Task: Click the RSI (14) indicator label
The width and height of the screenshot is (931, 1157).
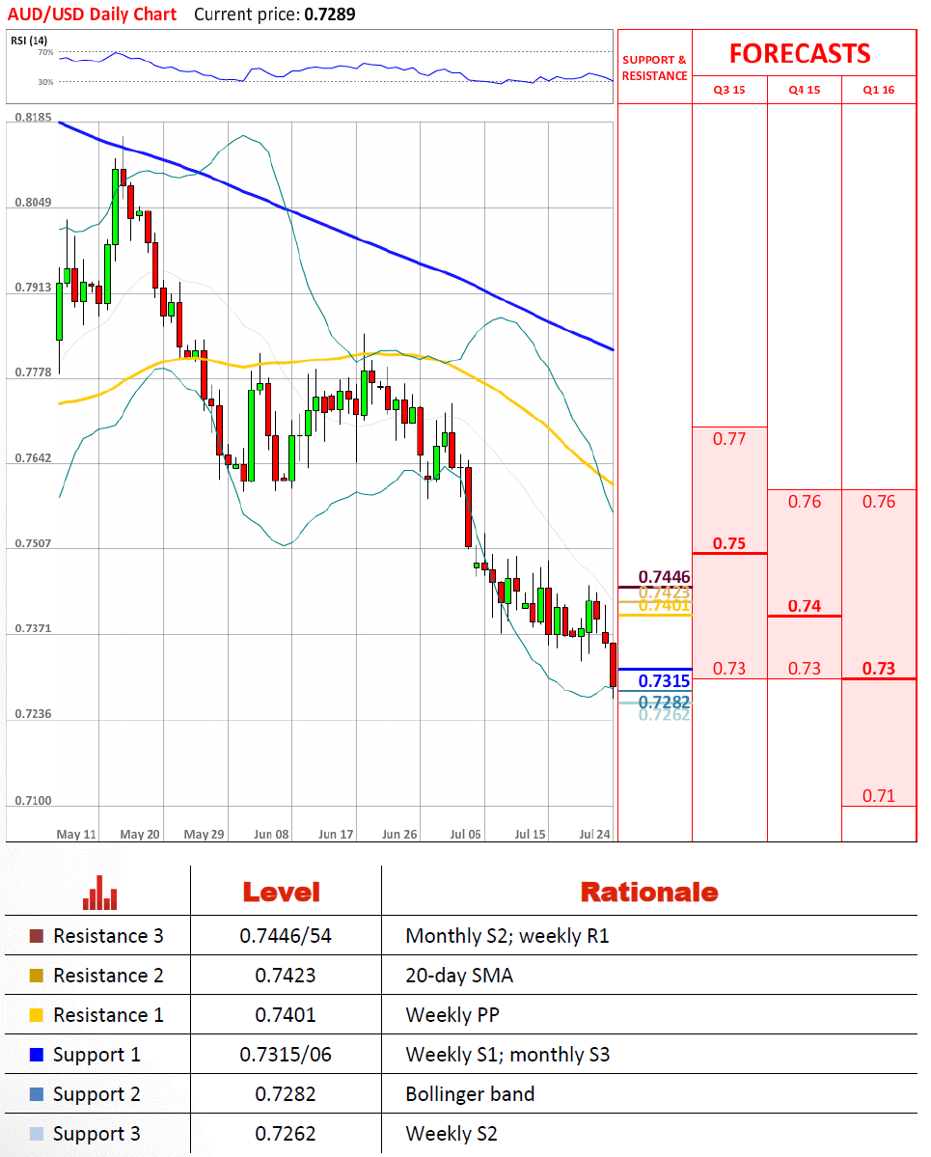Action: pos(29,41)
